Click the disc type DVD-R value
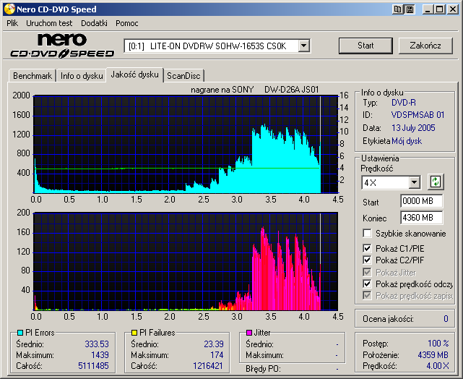The image size is (463, 379). [403, 103]
